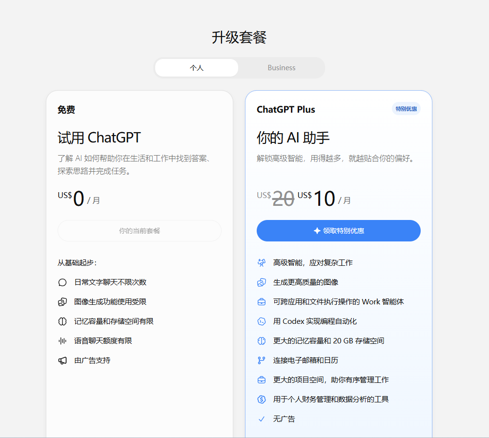The width and height of the screenshot is (489, 438).
Task: Click the voice waveform icon beside 语音聊天额度有限
Action: (x=62, y=341)
